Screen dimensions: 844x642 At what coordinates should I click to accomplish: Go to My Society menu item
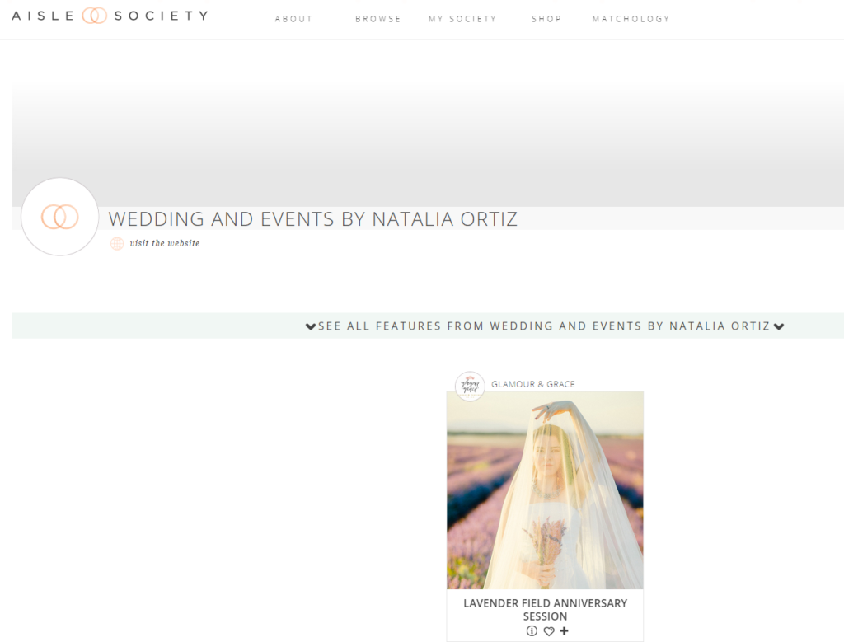click(462, 19)
